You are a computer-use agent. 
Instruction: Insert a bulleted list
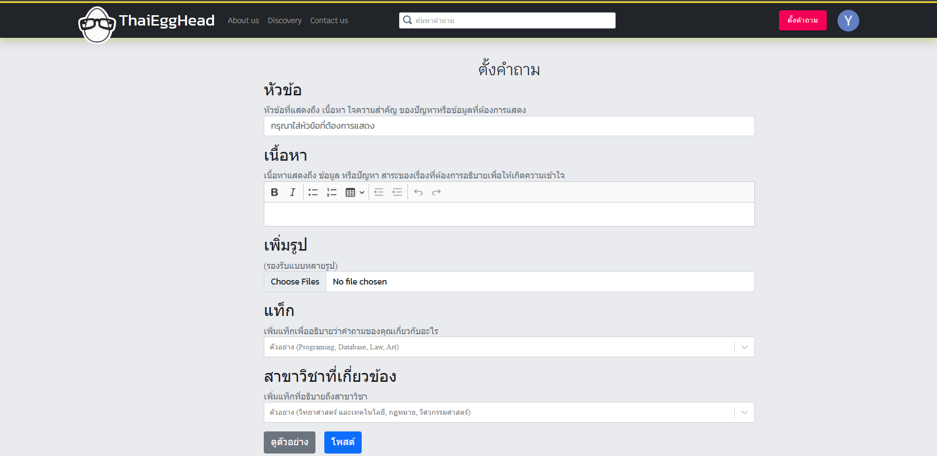pos(313,192)
